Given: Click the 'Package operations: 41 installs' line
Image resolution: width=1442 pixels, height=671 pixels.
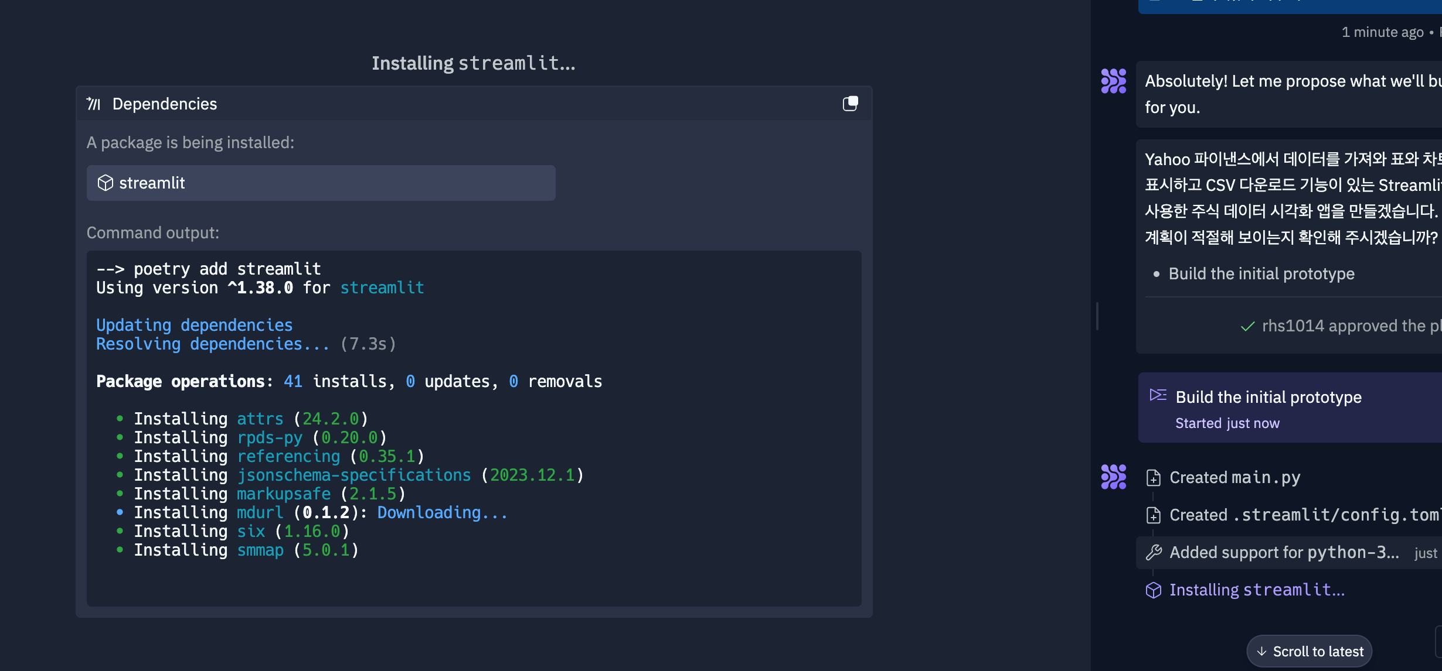Looking at the screenshot, I should click(x=349, y=381).
